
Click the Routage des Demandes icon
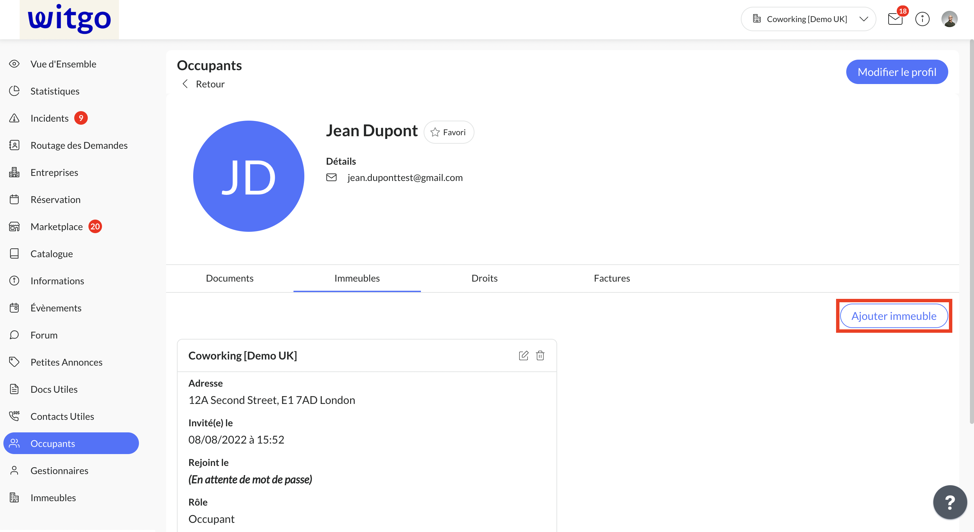(14, 145)
